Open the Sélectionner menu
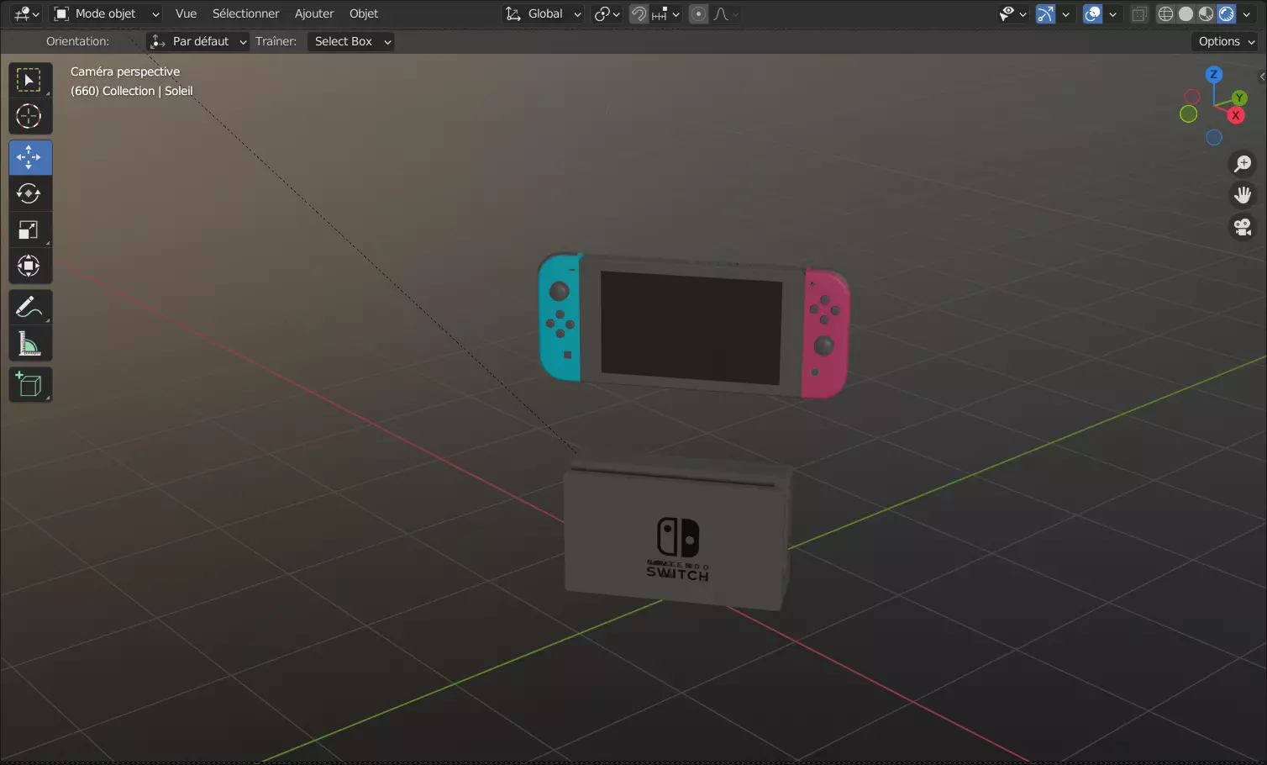The image size is (1267, 765). [245, 14]
